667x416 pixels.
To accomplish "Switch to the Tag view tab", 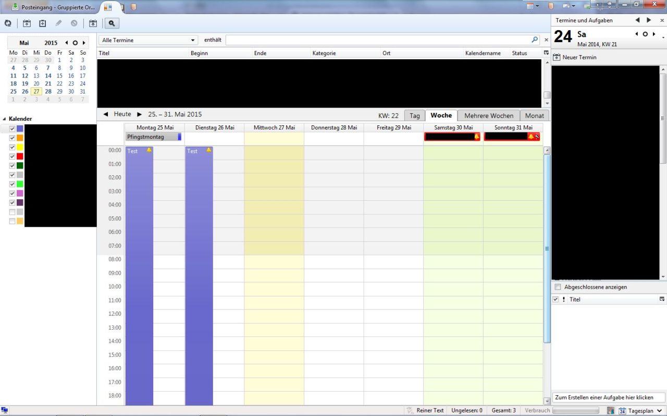I will coord(415,116).
